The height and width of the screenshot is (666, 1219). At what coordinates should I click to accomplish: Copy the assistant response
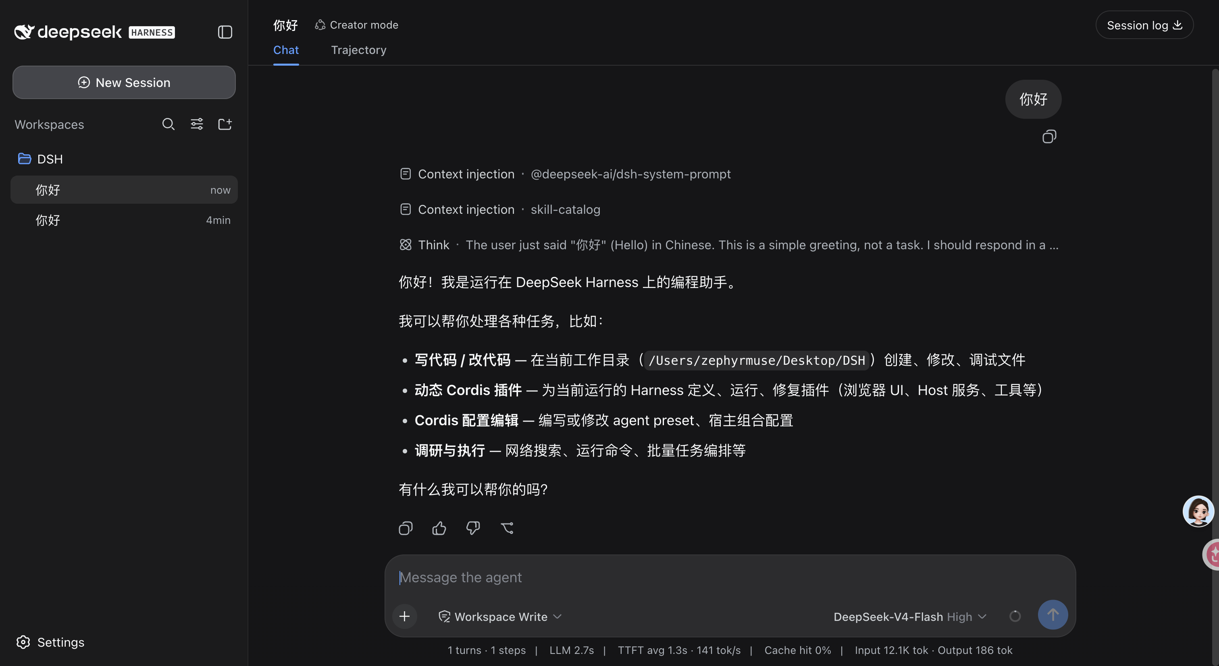tap(406, 528)
